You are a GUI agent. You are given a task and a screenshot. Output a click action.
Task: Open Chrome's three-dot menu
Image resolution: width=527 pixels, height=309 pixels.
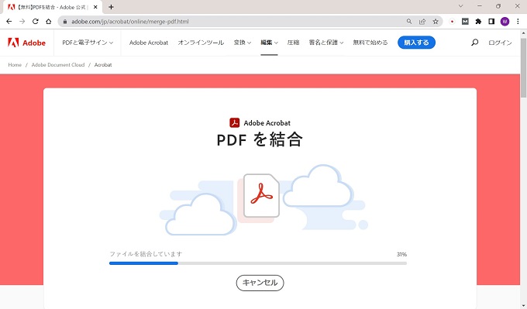518,22
